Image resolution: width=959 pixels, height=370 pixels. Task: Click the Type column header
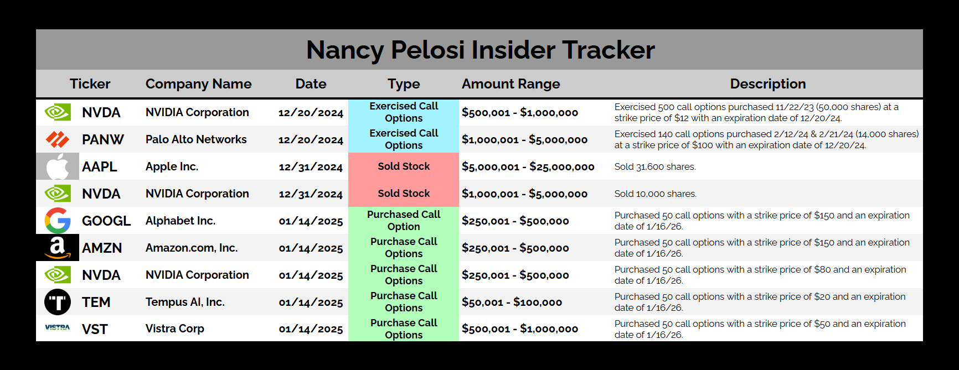tap(404, 84)
